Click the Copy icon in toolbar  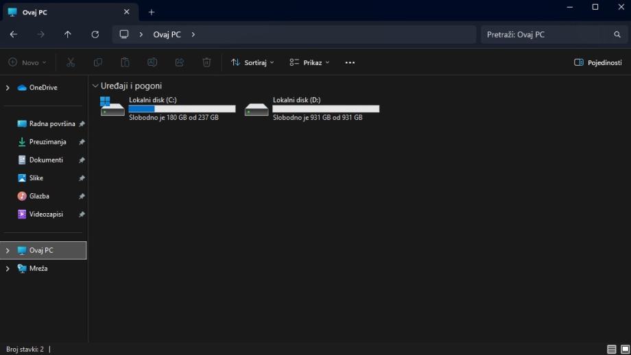pyautogui.click(x=98, y=62)
